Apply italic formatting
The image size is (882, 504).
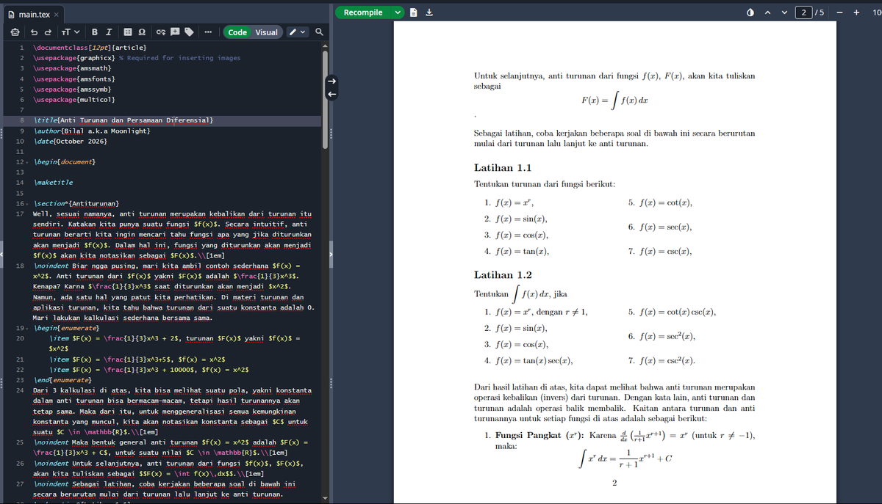(x=109, y=32)
